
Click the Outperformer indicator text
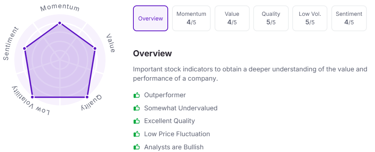165,95
